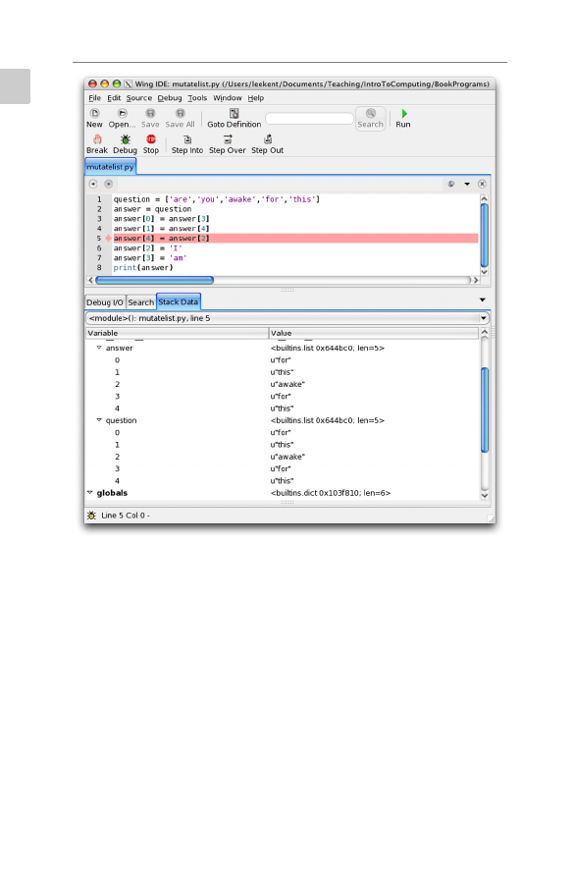Viewport: 575px width, 872px height.
Task: Stop debugging with the red Stop icon
Action: 150,139
